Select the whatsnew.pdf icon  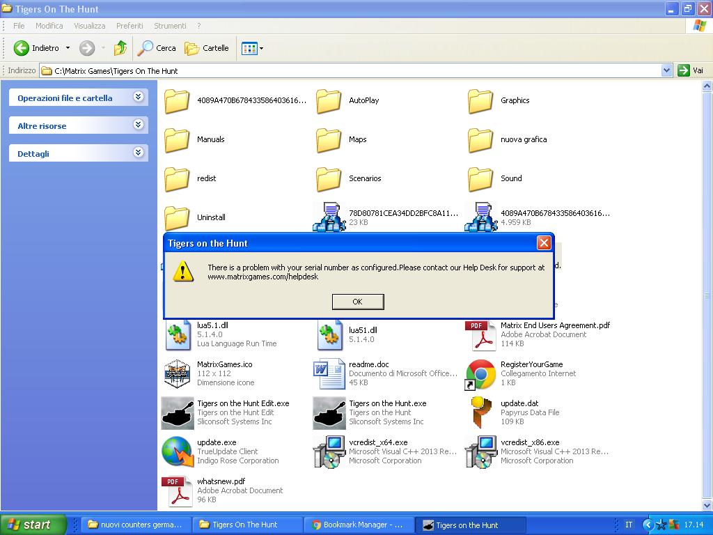click(177, 491)
